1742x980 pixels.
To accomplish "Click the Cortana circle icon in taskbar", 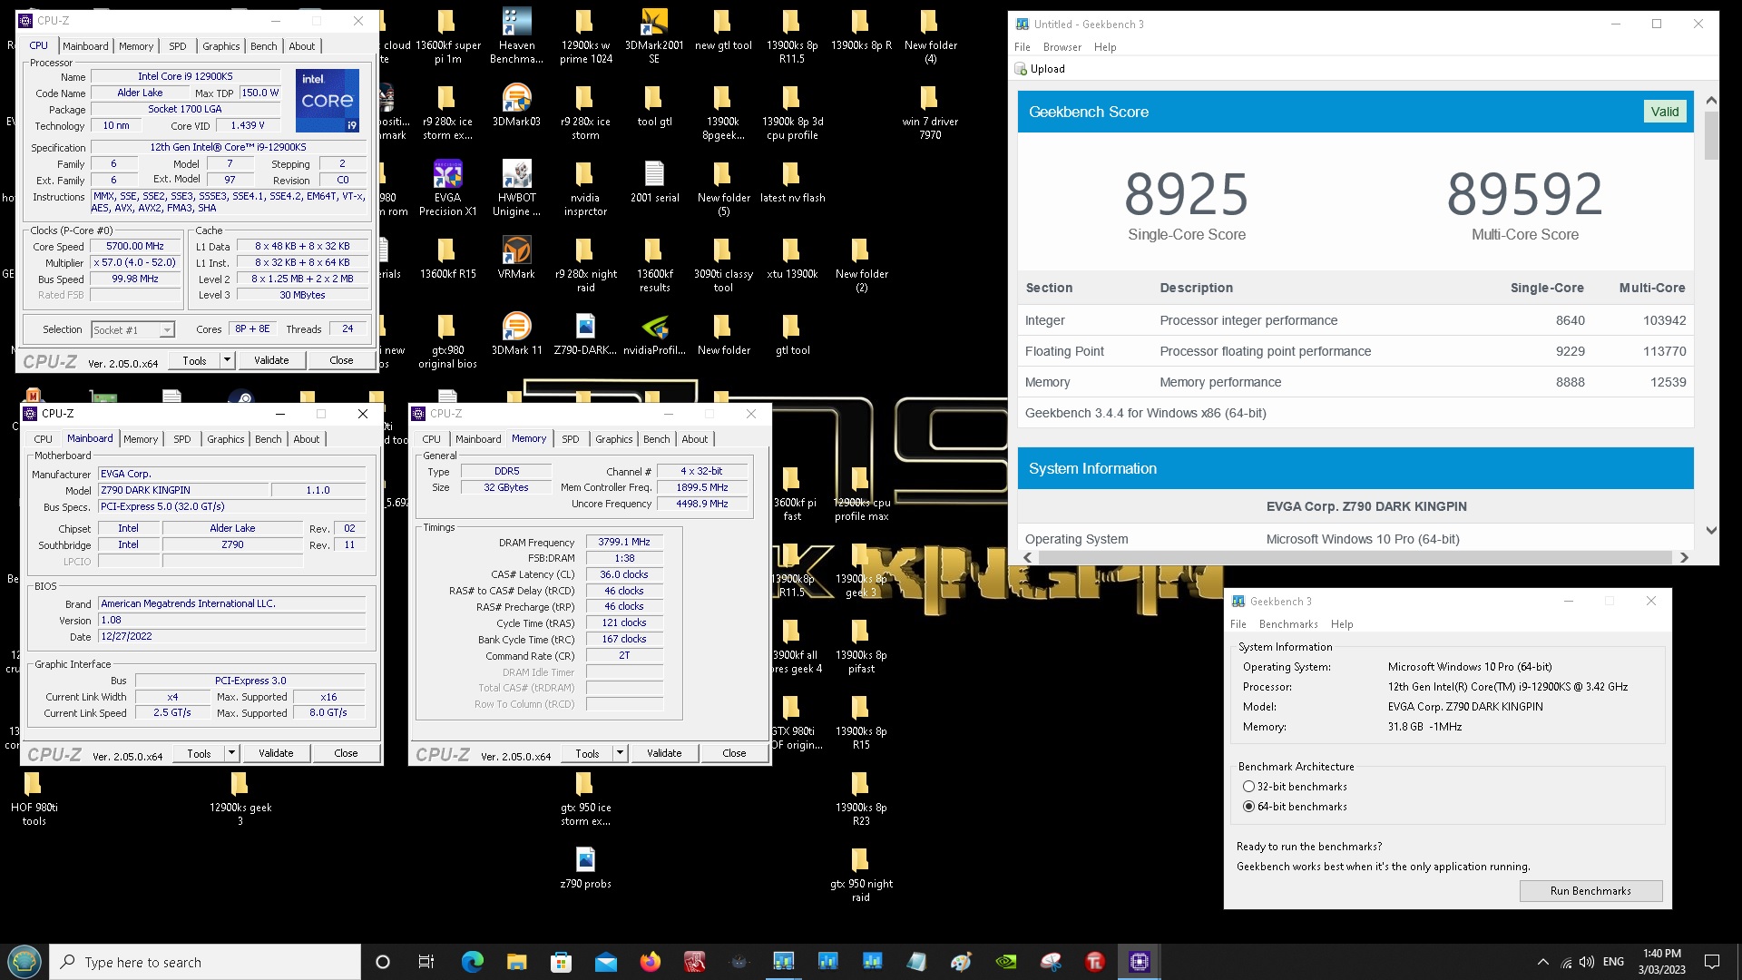I will click(382, 962).
